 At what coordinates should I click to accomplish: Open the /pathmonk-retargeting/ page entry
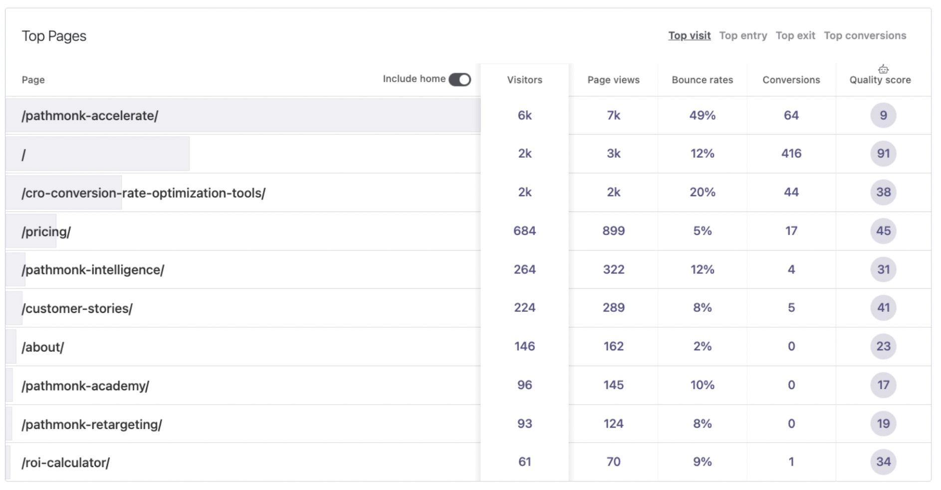tap(92, 423)
